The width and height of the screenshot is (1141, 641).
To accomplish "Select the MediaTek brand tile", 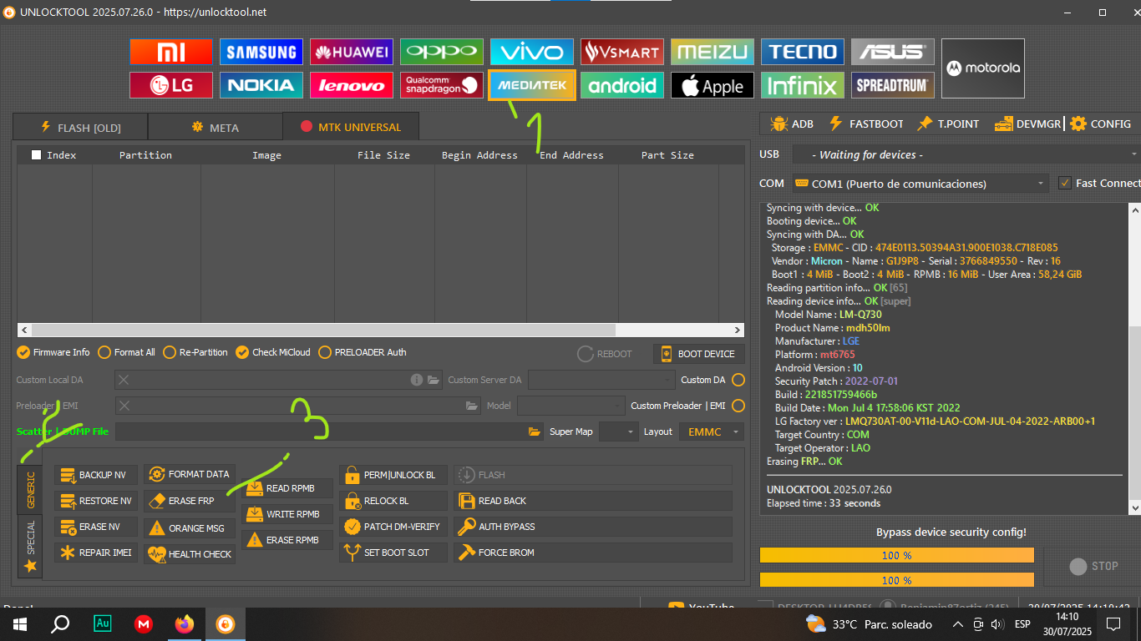I will tap(532, 85).
